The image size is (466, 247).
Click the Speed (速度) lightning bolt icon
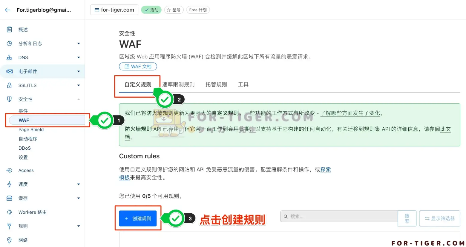pos(9,184)
